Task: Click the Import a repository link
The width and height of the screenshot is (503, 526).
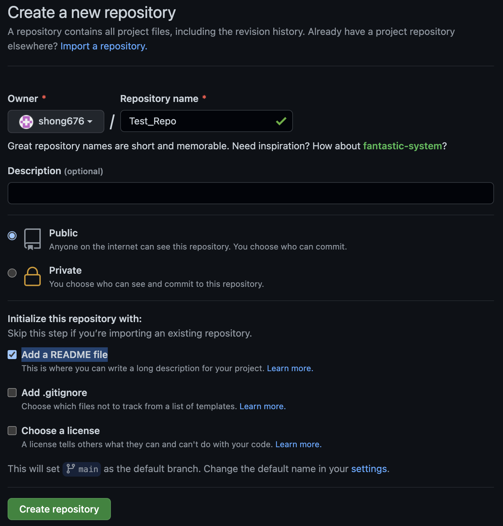Action: [x=104, y=46]
